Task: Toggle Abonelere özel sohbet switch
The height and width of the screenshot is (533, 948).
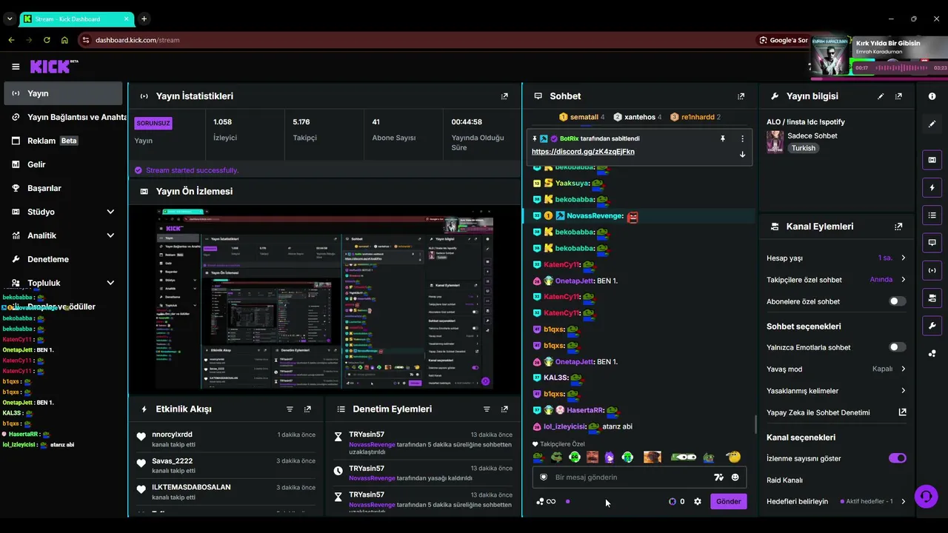Action: tap(897, 301)
